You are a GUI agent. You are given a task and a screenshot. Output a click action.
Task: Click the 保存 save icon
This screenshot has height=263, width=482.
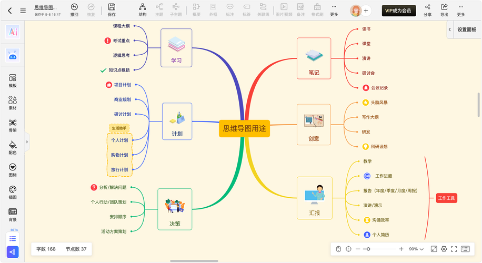click(x=112, y=10)
